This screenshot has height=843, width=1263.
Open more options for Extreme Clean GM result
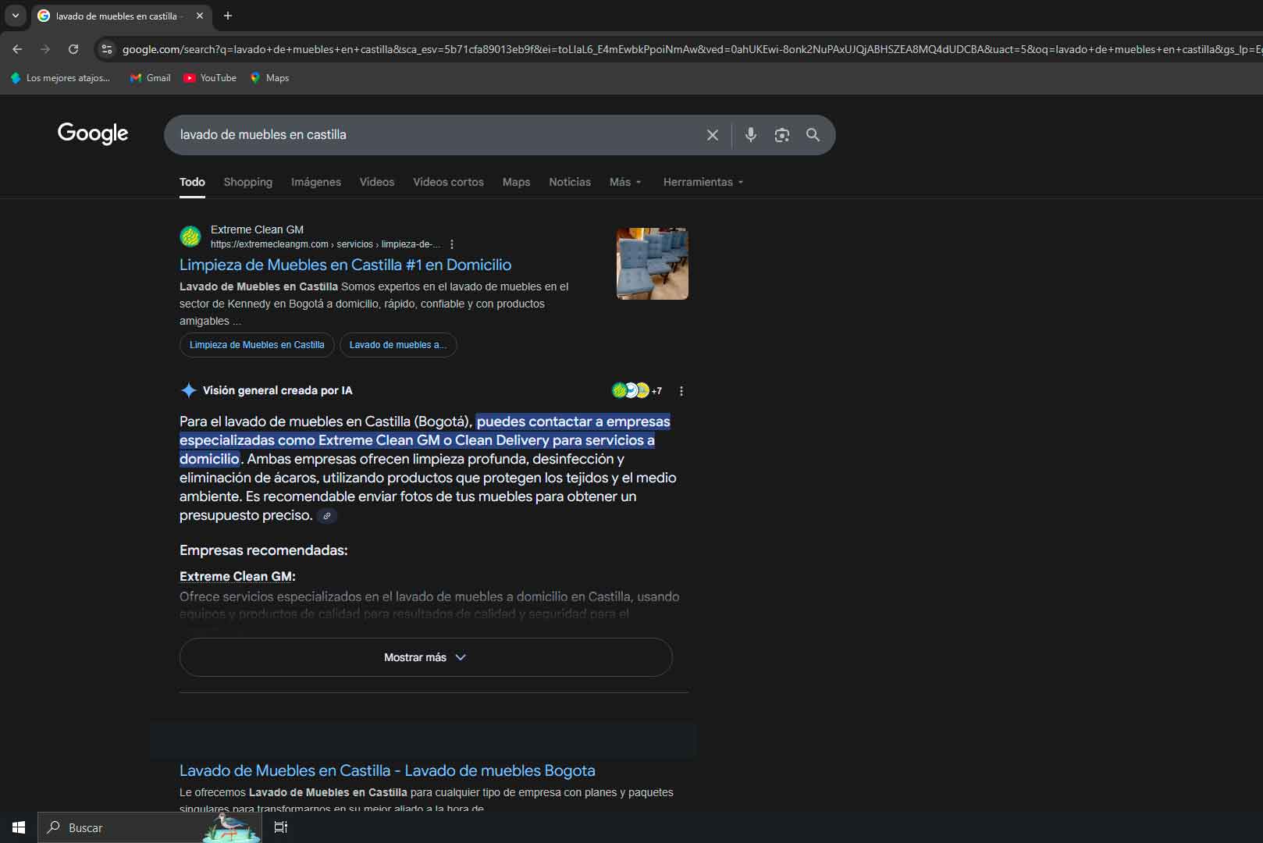452,244
